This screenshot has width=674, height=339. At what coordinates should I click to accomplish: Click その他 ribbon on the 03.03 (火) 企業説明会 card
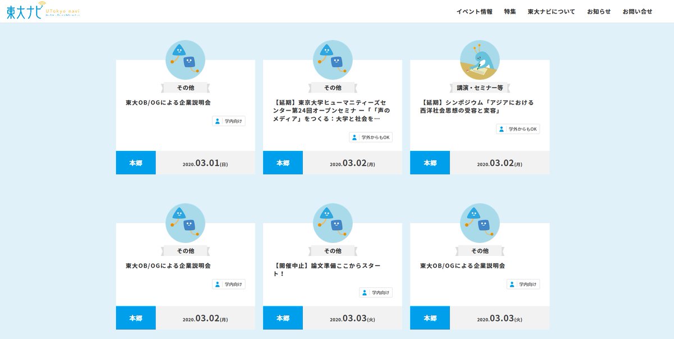pyautogui.click(x=480, y=251)
